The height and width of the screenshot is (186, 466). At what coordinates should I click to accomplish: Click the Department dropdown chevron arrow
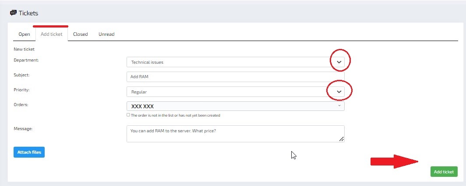coord(339,62)
